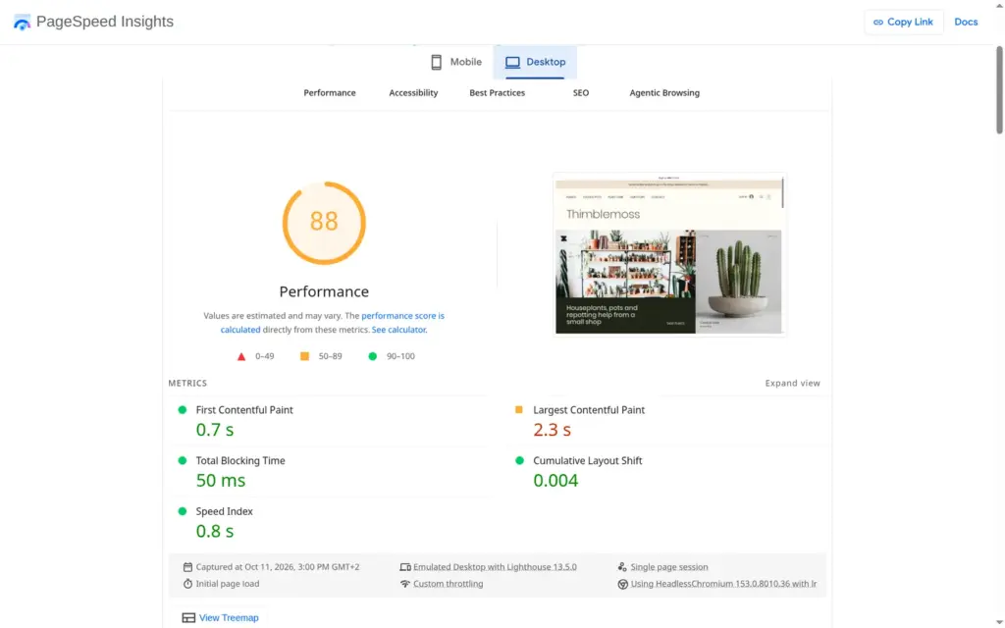This screenshot has height=628, width=1005.
Task: Click the PageSpeed Insights logo icon
Action: 22,23
